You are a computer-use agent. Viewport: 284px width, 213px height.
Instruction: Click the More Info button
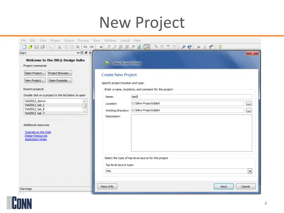(x=107, y=186)
